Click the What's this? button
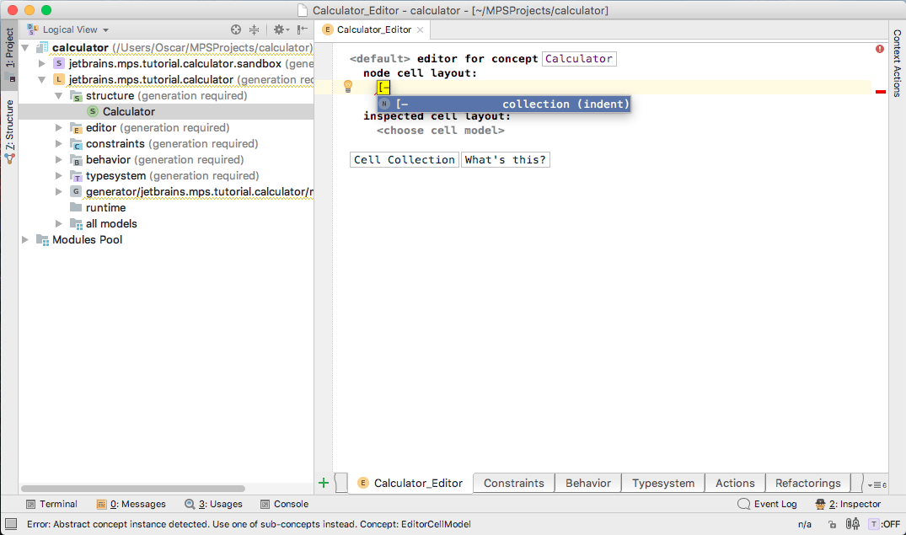Viewport: 906px width, 535px height. tap(505, 160)
